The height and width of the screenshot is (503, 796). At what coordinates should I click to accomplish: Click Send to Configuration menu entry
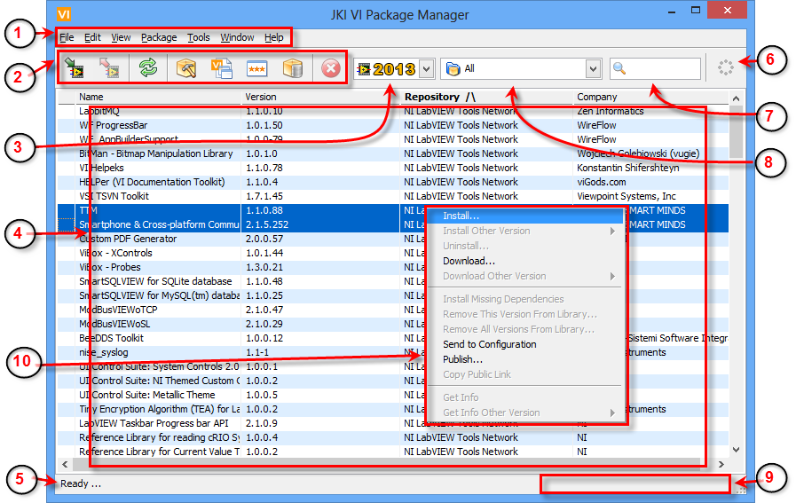click(489, 344)
